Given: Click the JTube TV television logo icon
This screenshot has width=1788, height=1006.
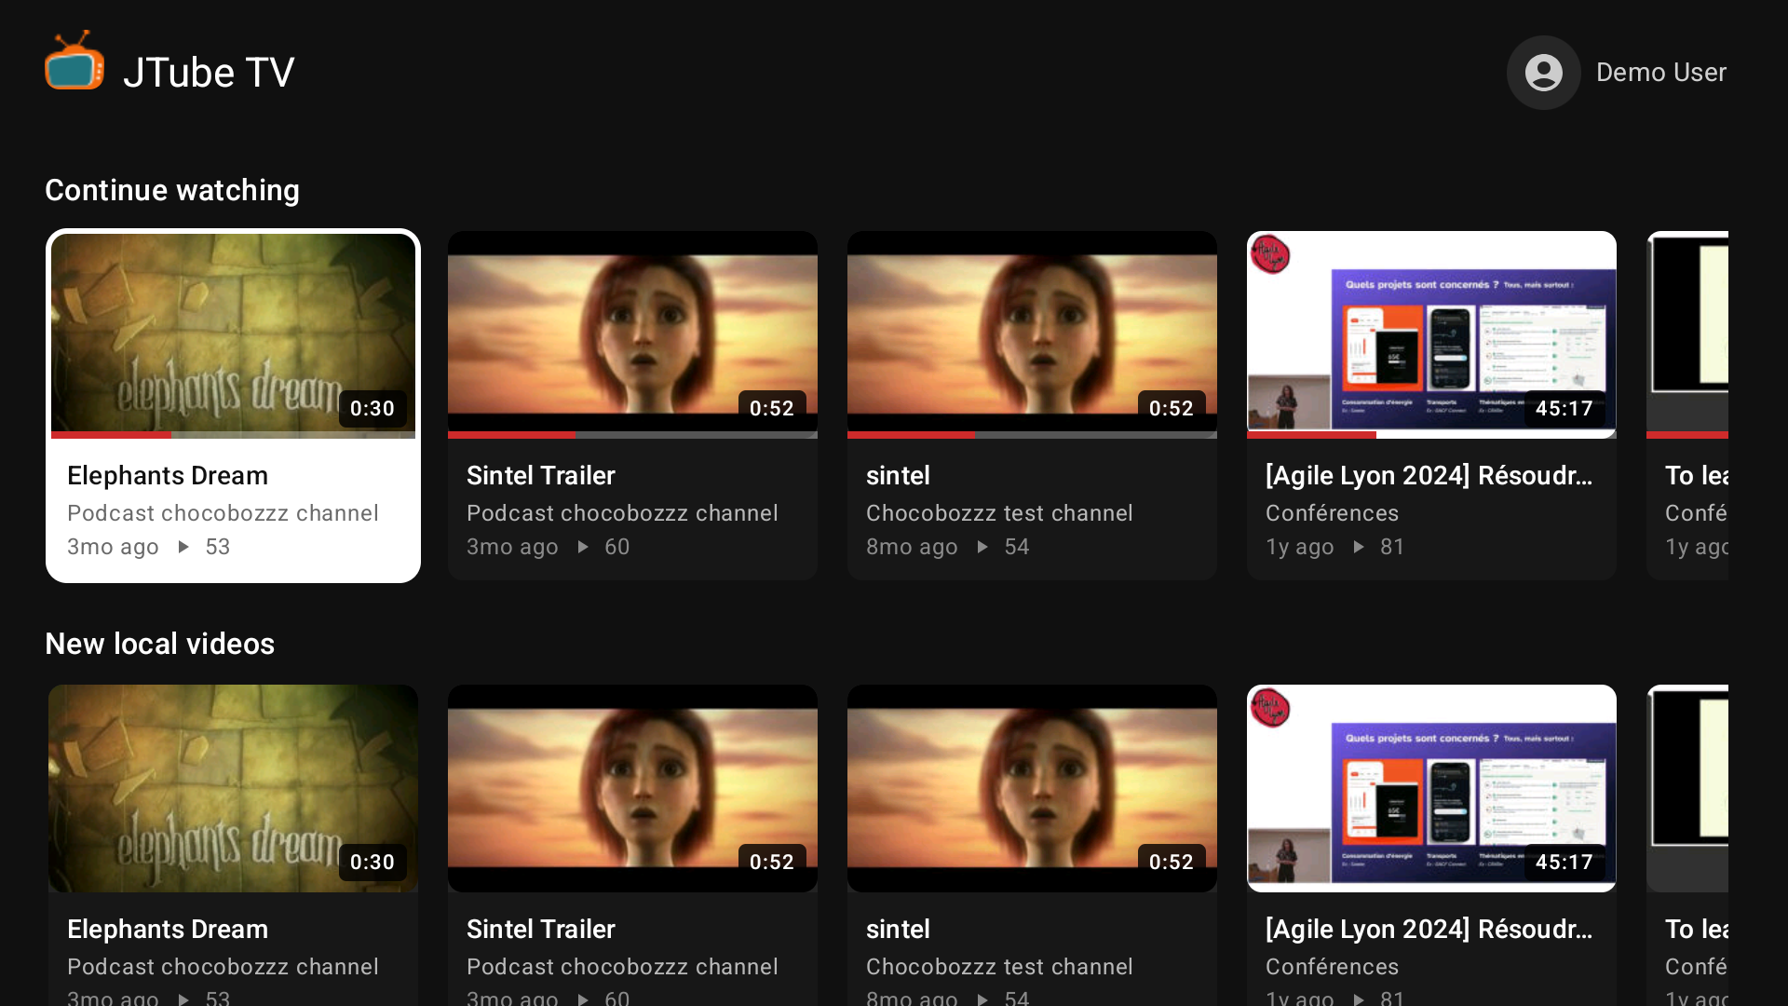Looking at the screenshot, I should point(74,61).
